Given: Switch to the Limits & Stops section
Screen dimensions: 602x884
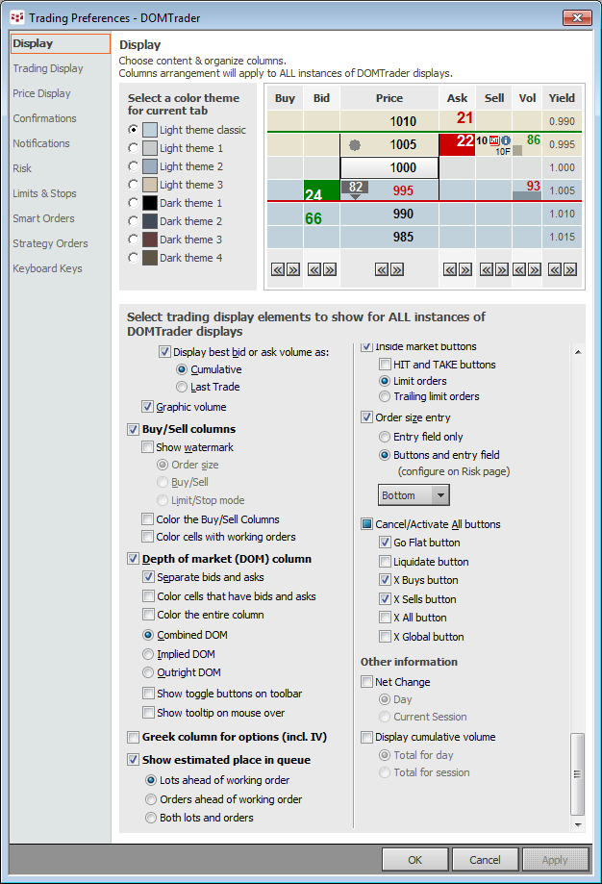Looking at the screenshot, I should point(44,193).
